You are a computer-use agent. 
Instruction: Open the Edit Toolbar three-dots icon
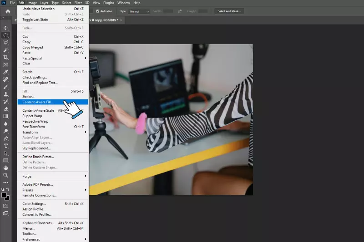coord(5,183)
